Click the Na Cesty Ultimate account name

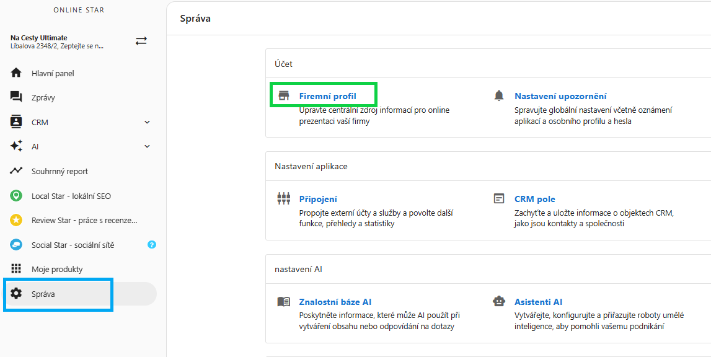point(39,38)
